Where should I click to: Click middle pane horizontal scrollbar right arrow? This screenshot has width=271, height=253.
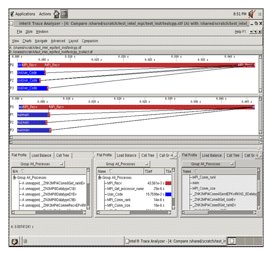pos(170,212)
